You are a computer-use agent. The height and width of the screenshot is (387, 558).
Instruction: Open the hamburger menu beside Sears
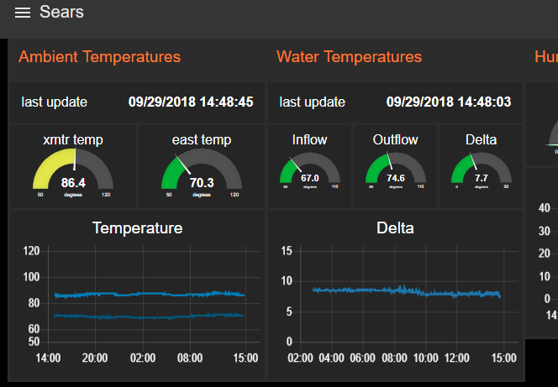click(23, 13)
